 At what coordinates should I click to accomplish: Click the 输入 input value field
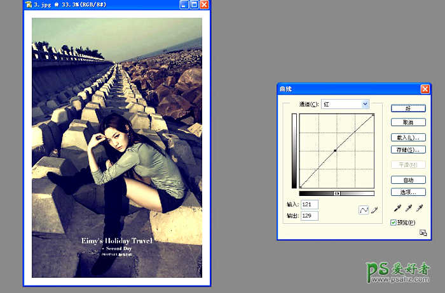(x=310, y=204)
